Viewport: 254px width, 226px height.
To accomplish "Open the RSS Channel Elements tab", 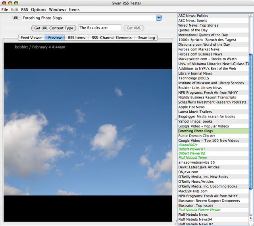I will coord(112,38).
